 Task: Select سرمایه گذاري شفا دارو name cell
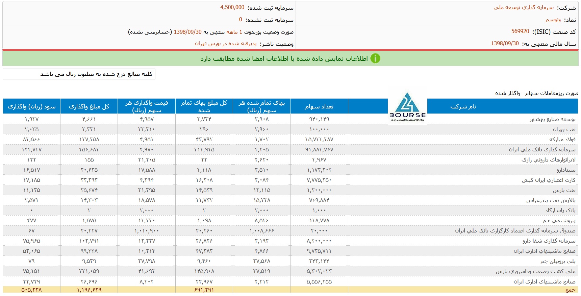point(549,241)
